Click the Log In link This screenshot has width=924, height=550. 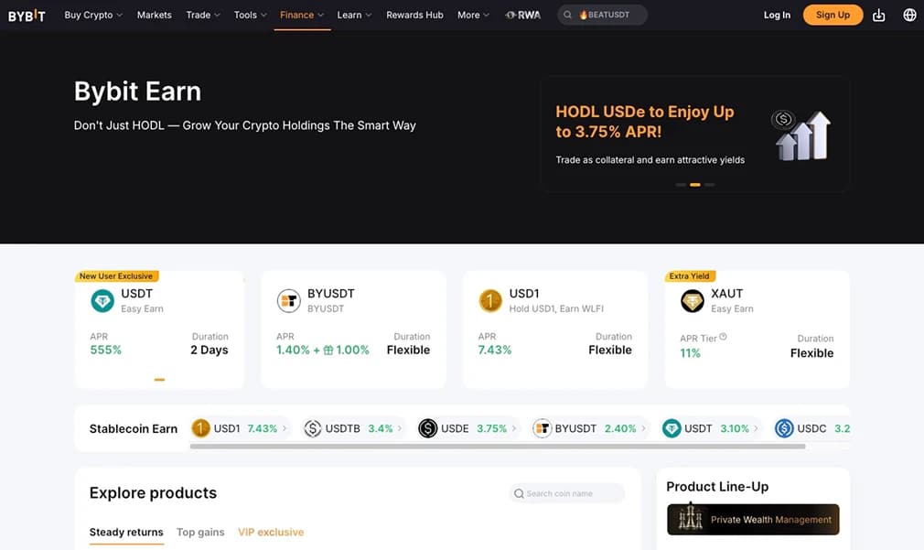(x=777, y=16)
